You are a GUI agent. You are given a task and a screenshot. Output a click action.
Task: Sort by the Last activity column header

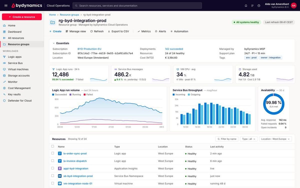point(217,147)
